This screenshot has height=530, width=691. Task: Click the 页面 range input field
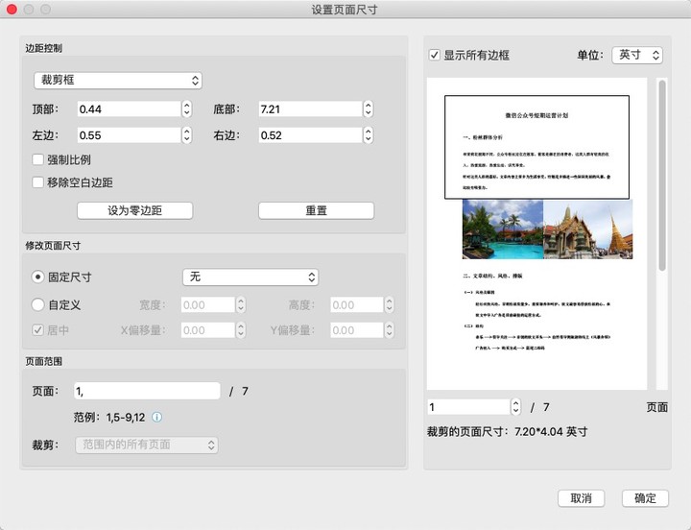click(x=149, y=391)
